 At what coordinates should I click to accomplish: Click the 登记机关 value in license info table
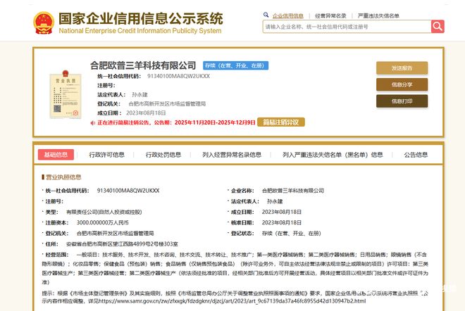point(115,233)
